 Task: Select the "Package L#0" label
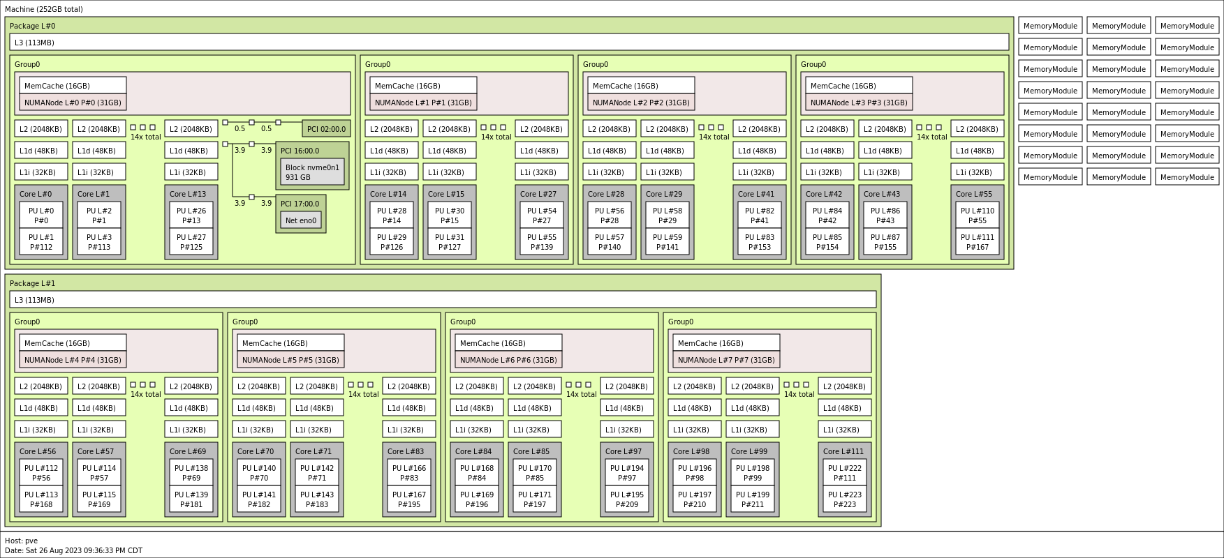click(32, 27)
